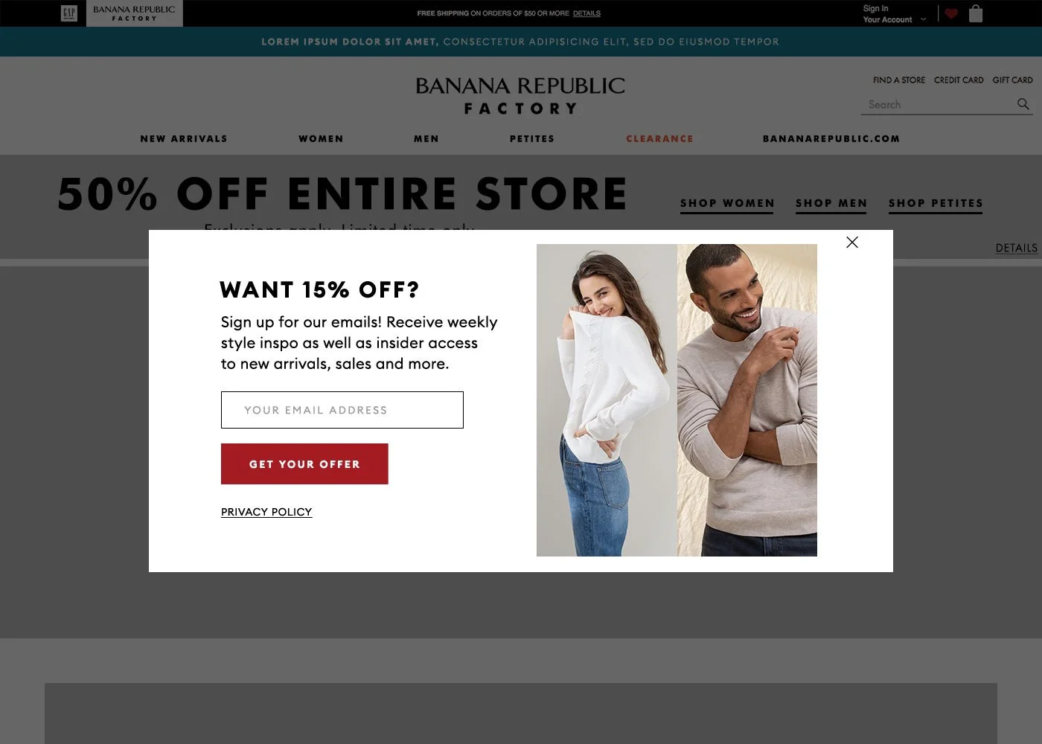This screenshot has height=744, width=1042.
Task: Open the Find a Store link
Action: [x=899, y=80]
